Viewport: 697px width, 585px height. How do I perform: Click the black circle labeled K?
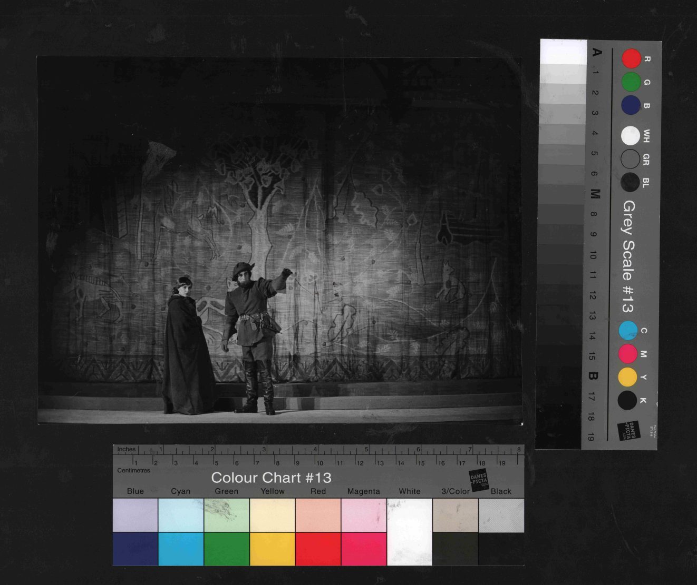pyautogui.click(x=627, y=400)
